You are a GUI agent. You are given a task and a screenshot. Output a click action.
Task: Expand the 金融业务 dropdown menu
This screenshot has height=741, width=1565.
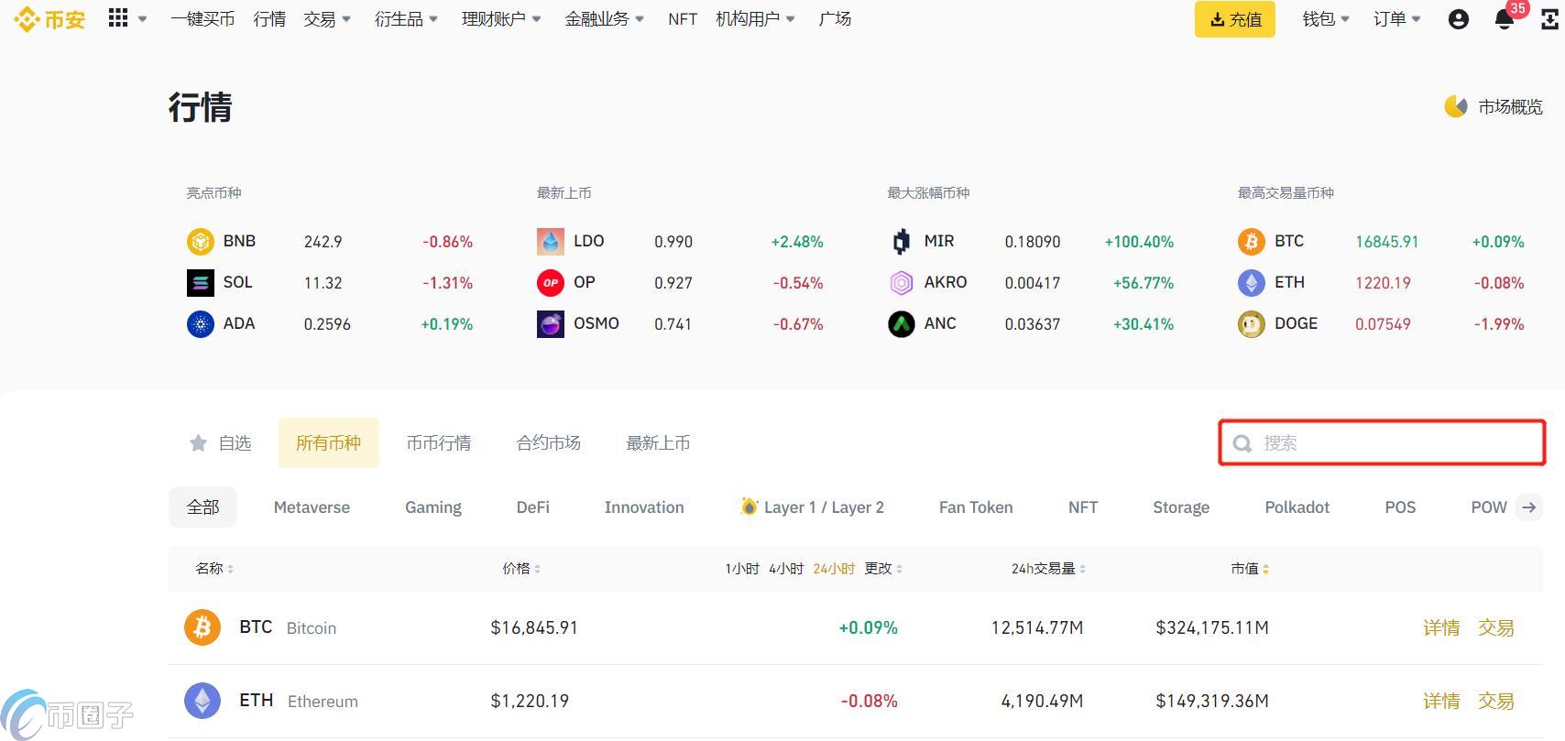[605, 19]
